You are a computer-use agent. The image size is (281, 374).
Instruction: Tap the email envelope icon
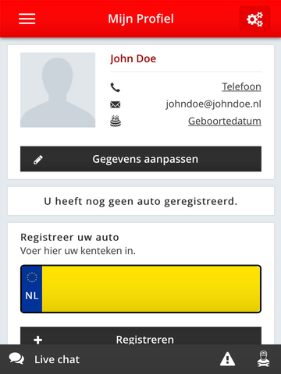[116, 104]
